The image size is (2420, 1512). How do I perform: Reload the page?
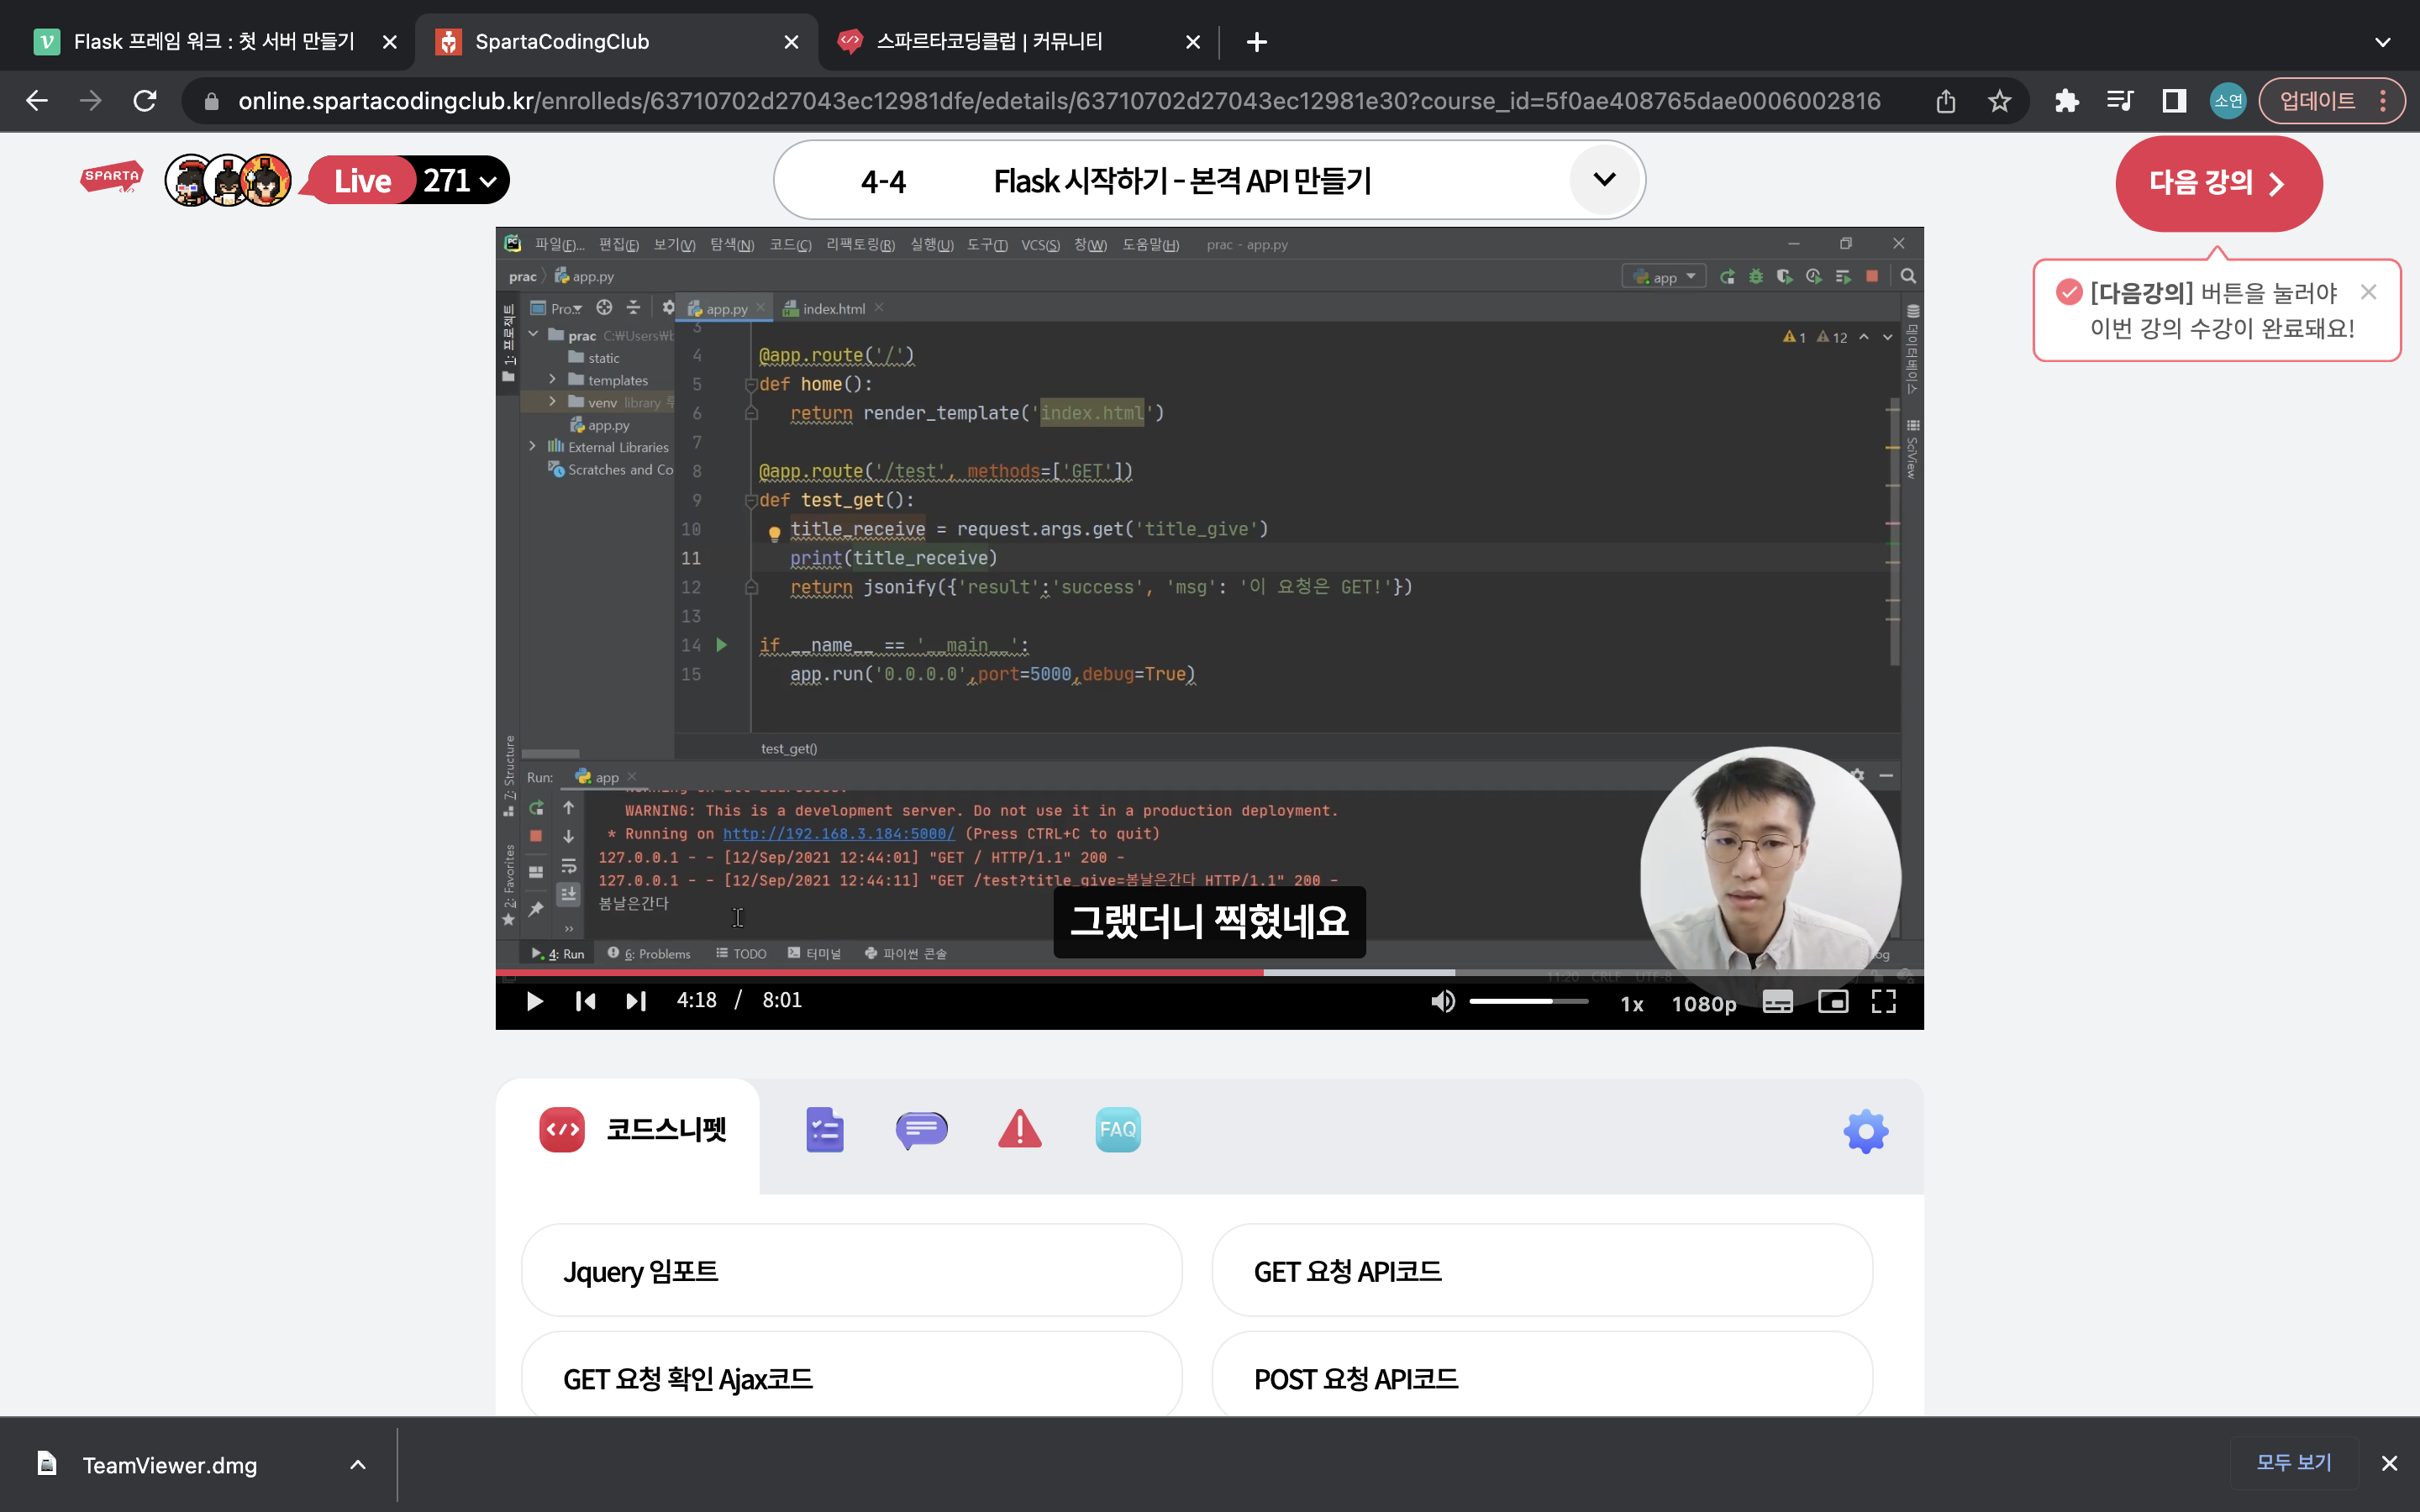(145, 101)
